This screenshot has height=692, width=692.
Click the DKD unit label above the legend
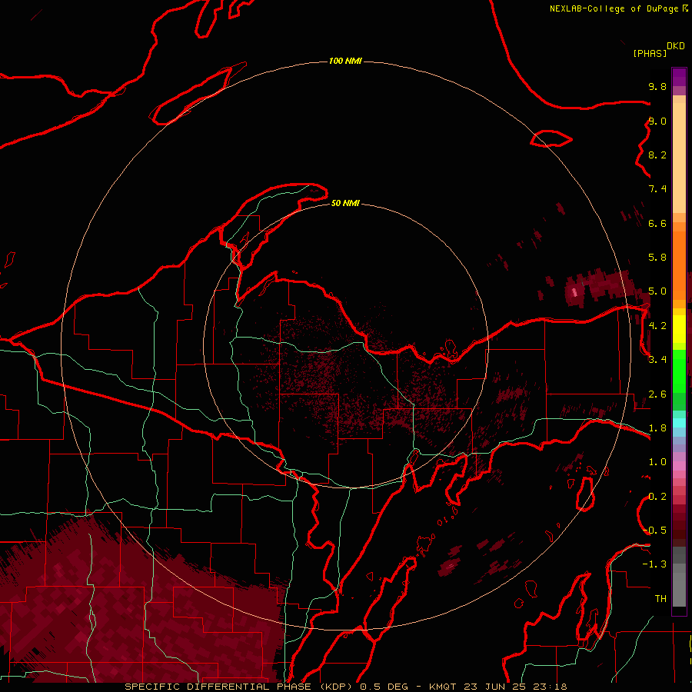[676, 46]
